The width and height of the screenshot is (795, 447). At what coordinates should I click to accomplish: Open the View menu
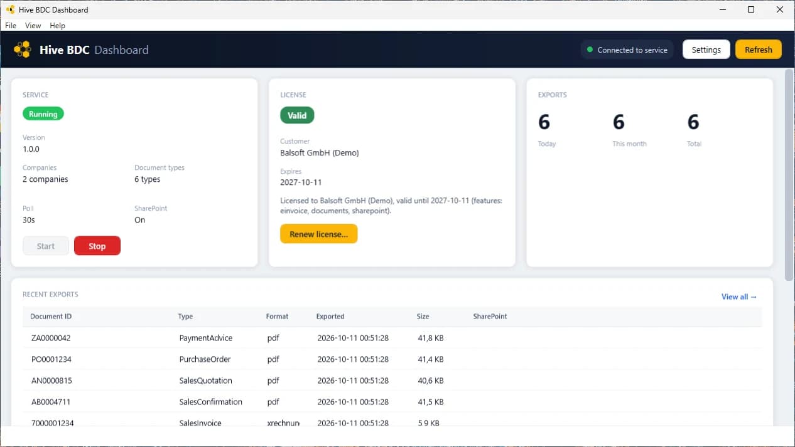(x=33, y=26)
